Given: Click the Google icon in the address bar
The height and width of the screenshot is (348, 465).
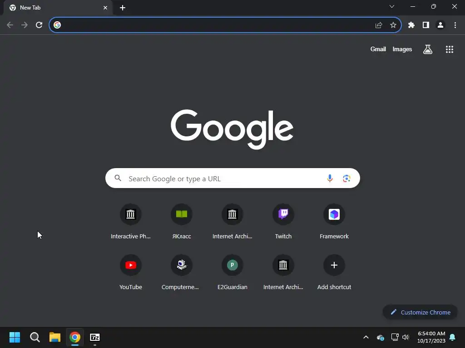Looking at the screenshot, I should [x=57, y=25].
